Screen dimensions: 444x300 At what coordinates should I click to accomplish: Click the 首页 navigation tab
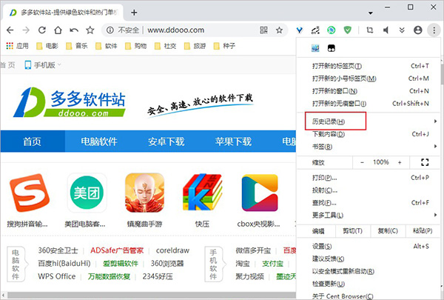[x=33, y=141]
